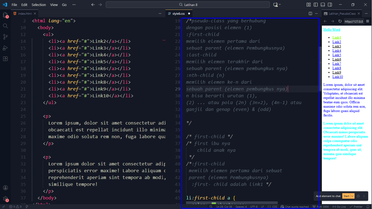The height and width of the screenshot is (209, 372).
Task: Open the notifications bell in status bar
Action: pyautogui.click(x=367, y=207)
